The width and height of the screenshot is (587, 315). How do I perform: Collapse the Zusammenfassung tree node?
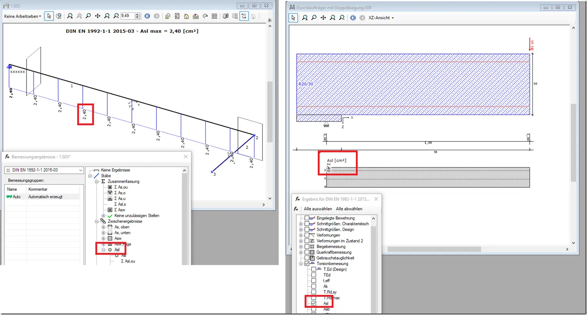click(97, 182)
